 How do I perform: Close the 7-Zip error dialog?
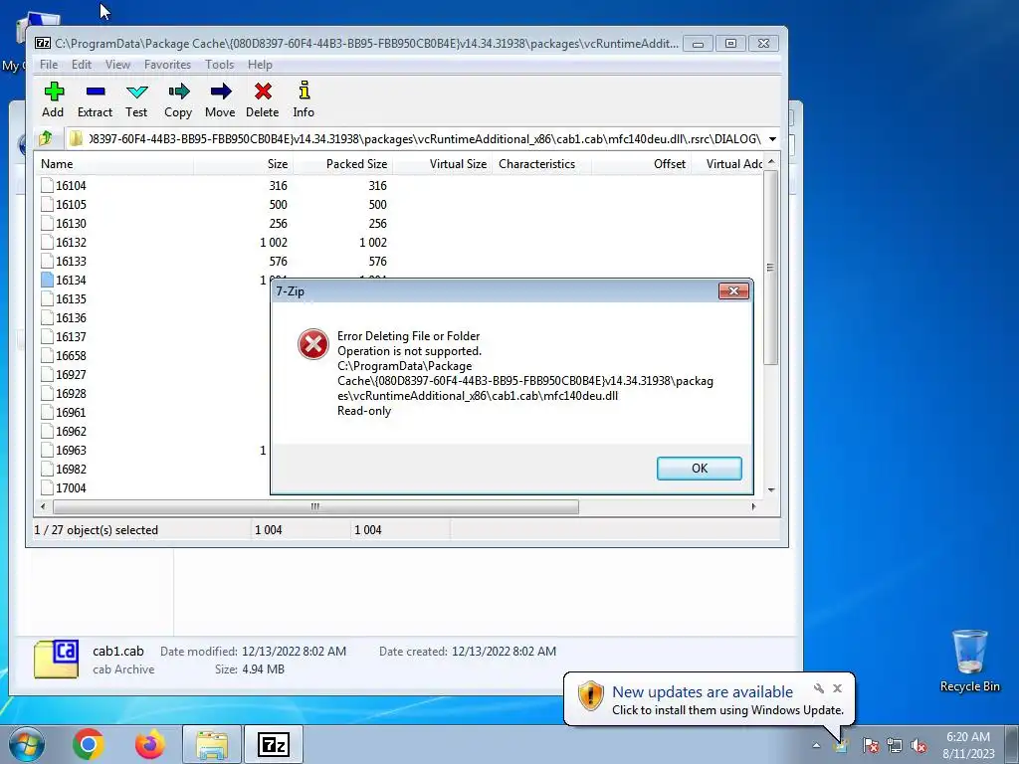pos(733,291)
